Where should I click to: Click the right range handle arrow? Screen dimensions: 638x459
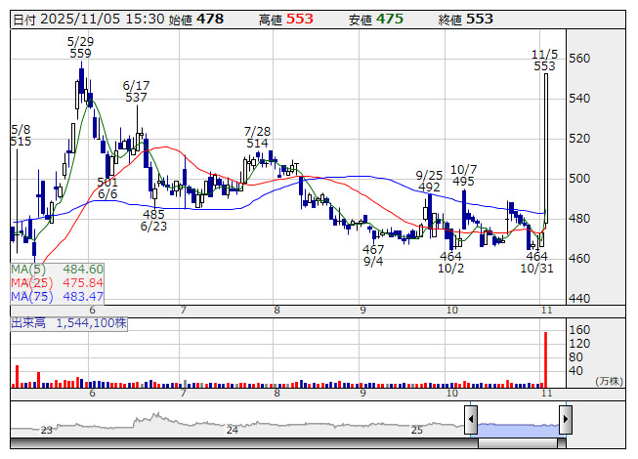[566, 420]
